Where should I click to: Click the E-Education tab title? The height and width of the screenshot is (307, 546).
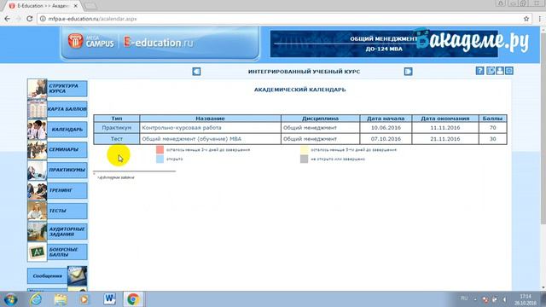43,6
